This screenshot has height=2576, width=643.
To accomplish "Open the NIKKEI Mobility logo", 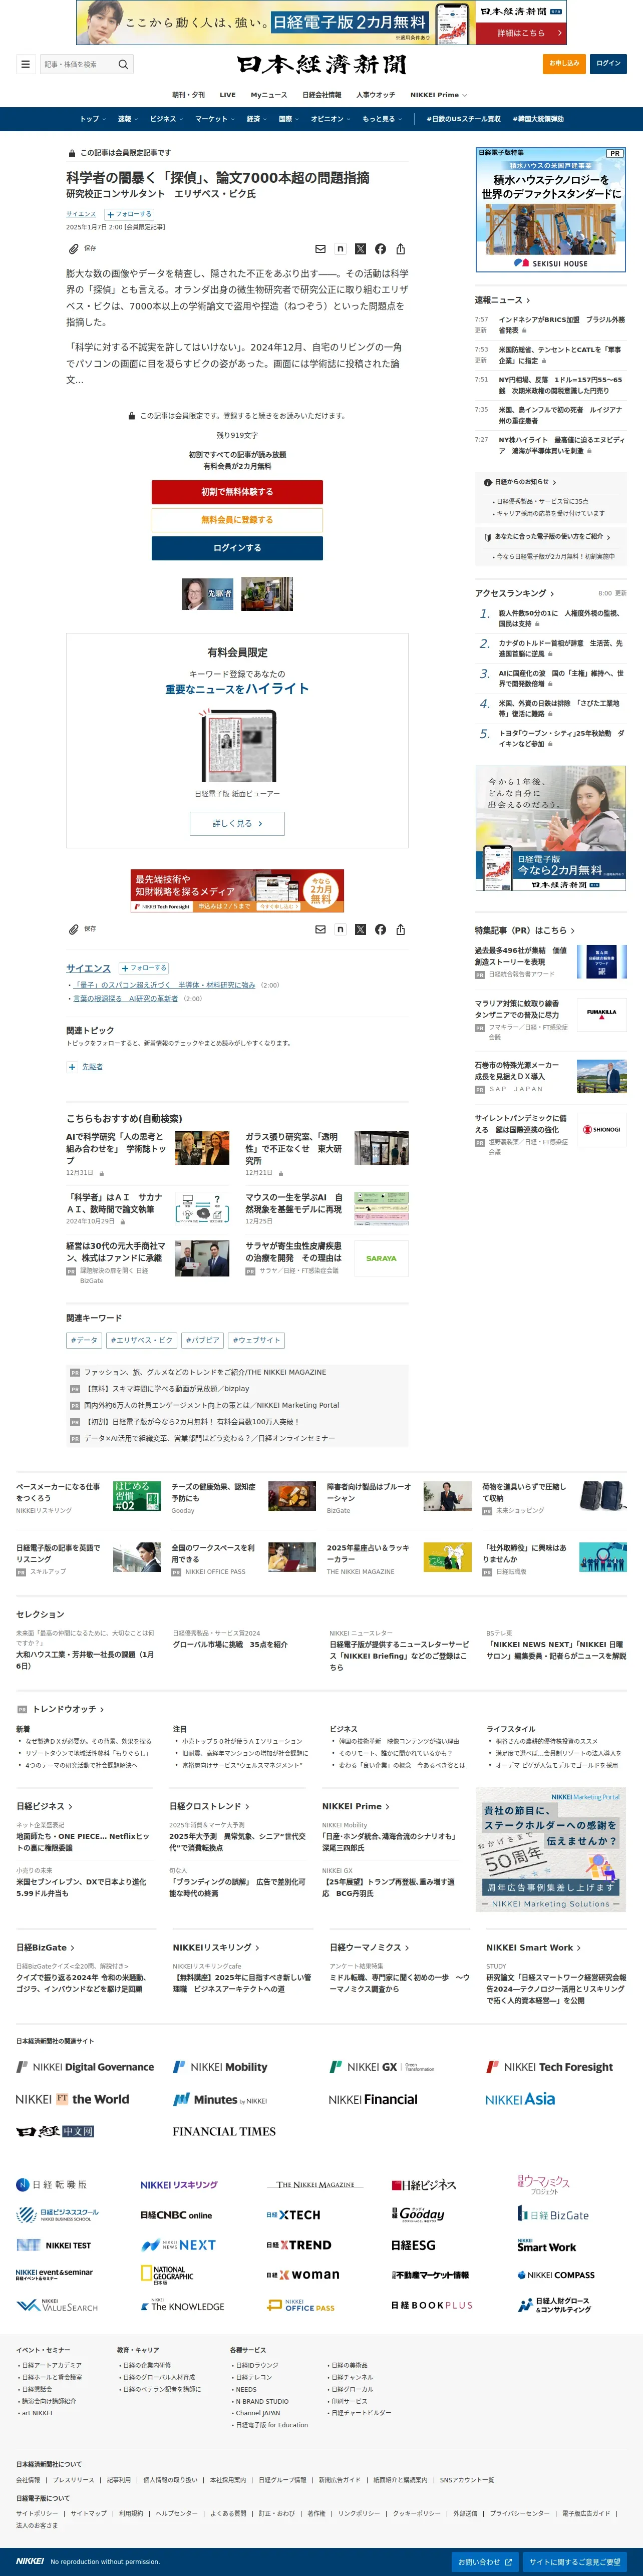I will coord(220,2067).
